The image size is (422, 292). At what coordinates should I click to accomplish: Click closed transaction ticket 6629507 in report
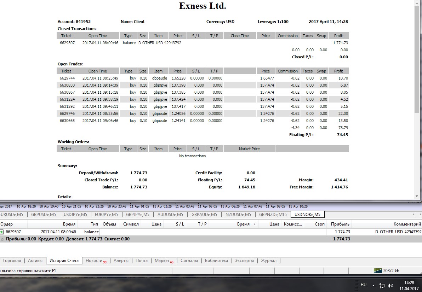click(x=67, y=43)
